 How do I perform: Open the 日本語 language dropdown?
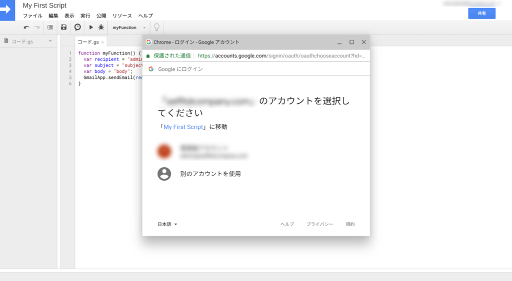167,224
